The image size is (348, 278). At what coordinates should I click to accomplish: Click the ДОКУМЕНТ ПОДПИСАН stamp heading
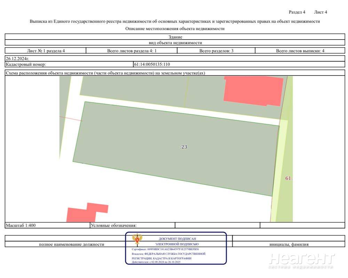[x=177, y=239]
